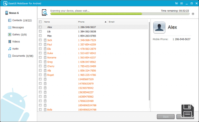Screen dimensions: 199x122
Task: Click the Contacts address book icon
Action: [x=10, y=20]
